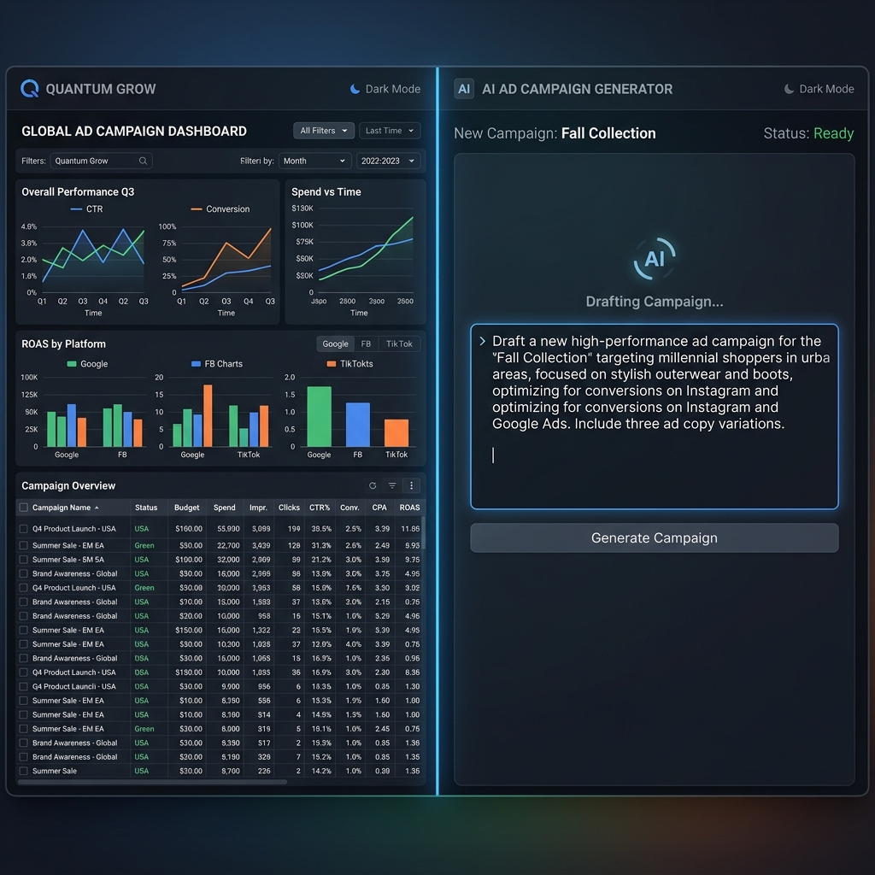Click the "ROAS by Platform" heading
Image resolution: width=875 pixels, height=875 pixels.
tap(63, 344)
